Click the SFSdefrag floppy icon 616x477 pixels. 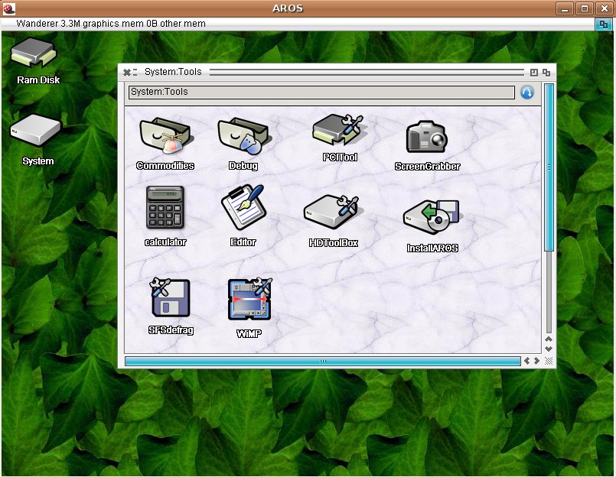pos(170,299)
